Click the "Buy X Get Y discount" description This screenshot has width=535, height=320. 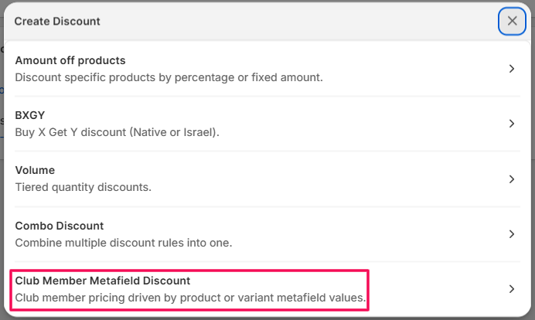point(118,132)
